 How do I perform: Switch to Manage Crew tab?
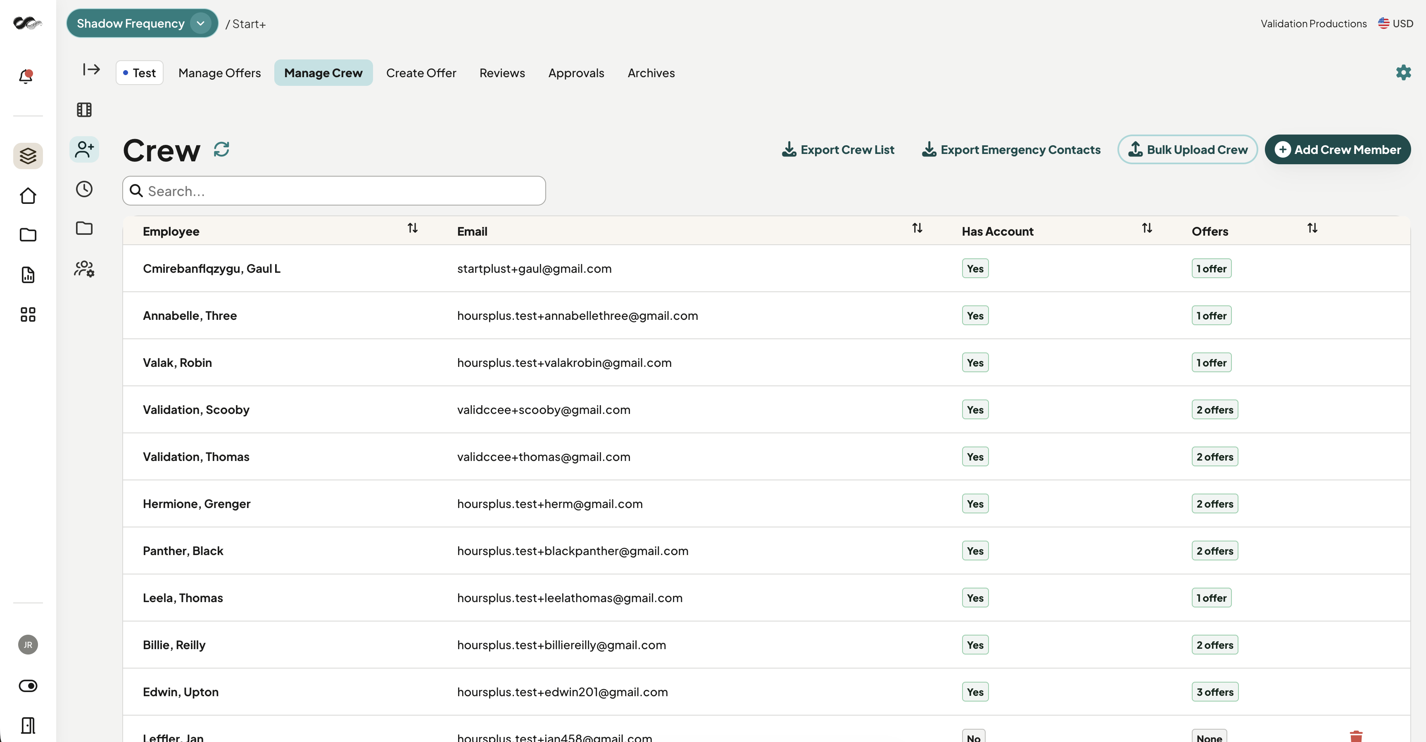(323, 73)
